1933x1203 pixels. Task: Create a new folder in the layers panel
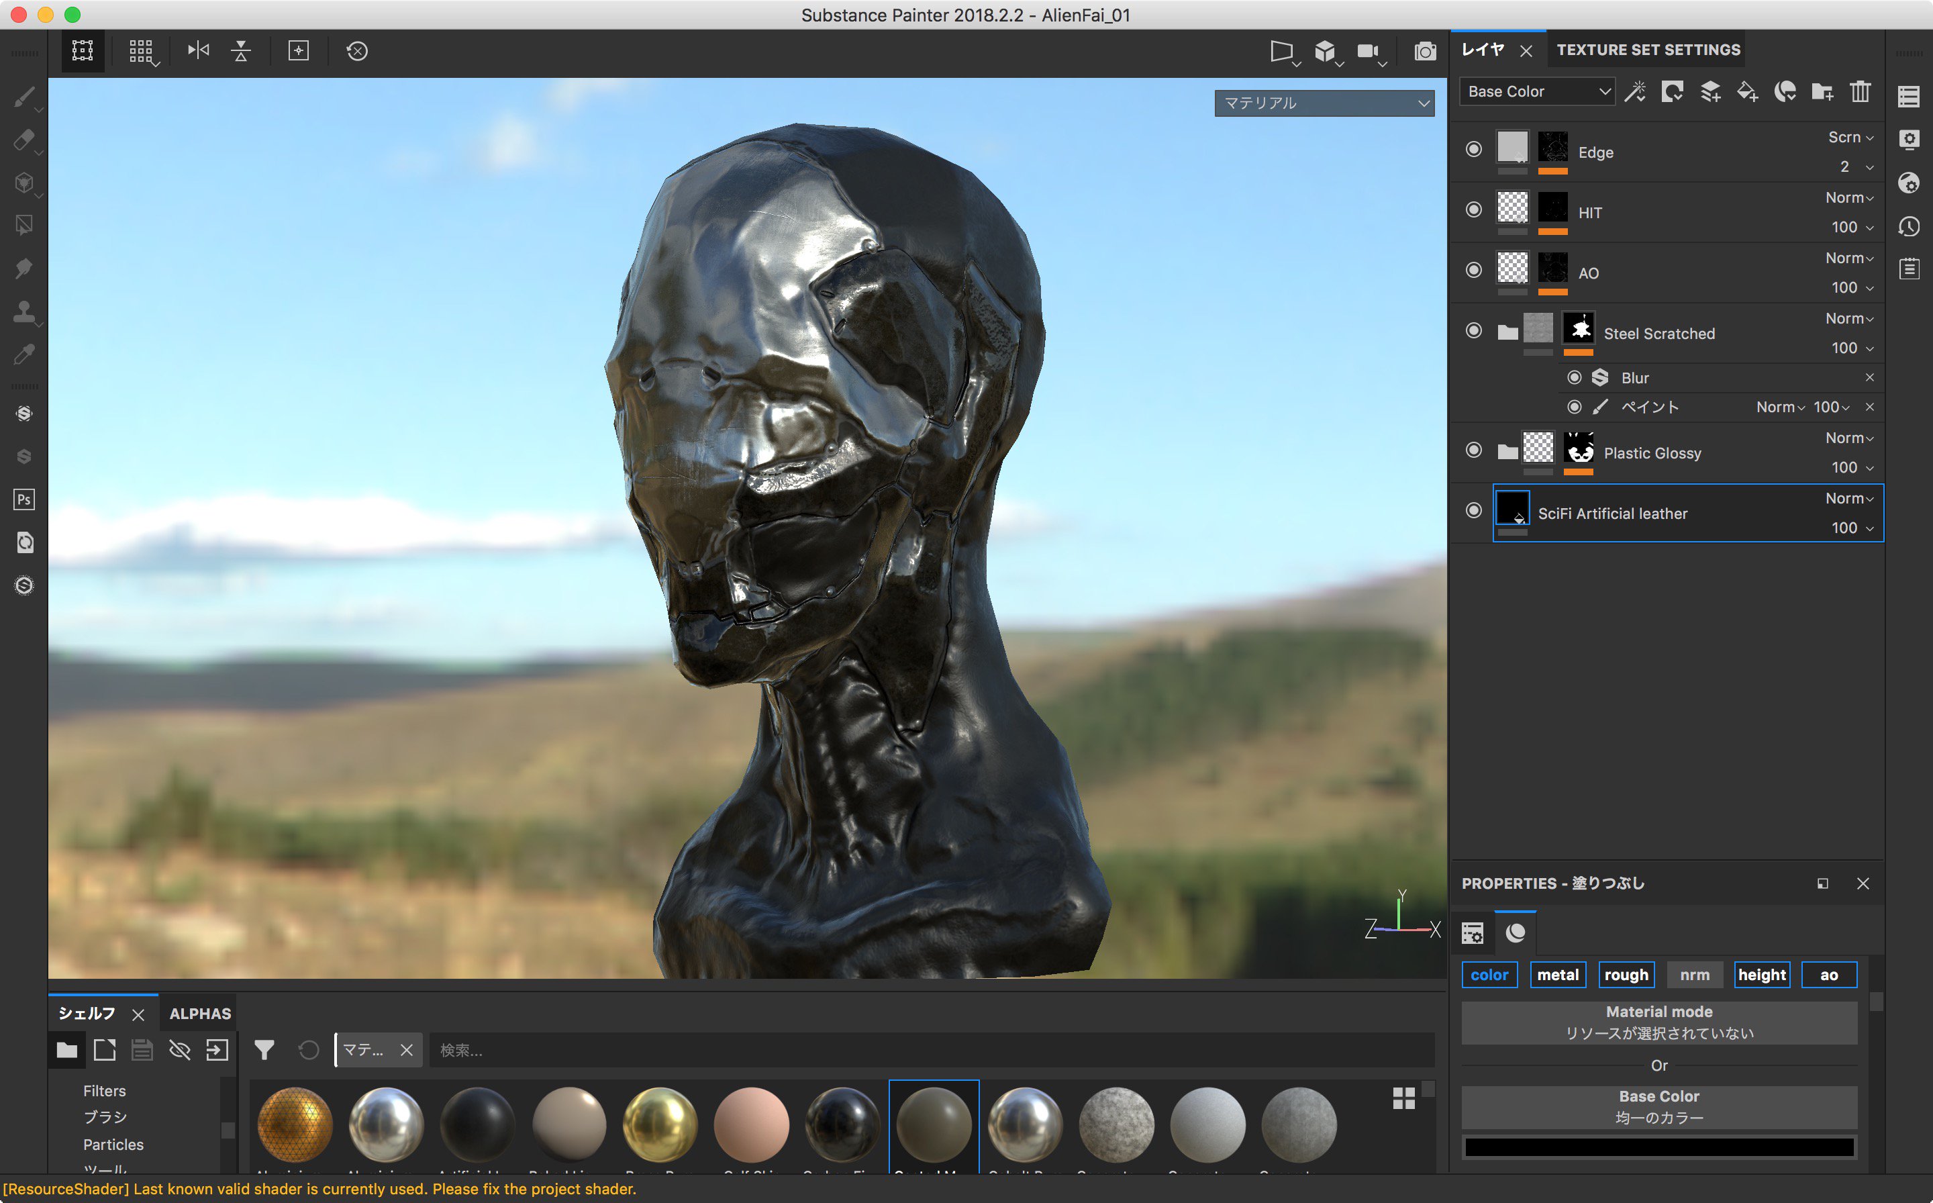click(1822, 91)
